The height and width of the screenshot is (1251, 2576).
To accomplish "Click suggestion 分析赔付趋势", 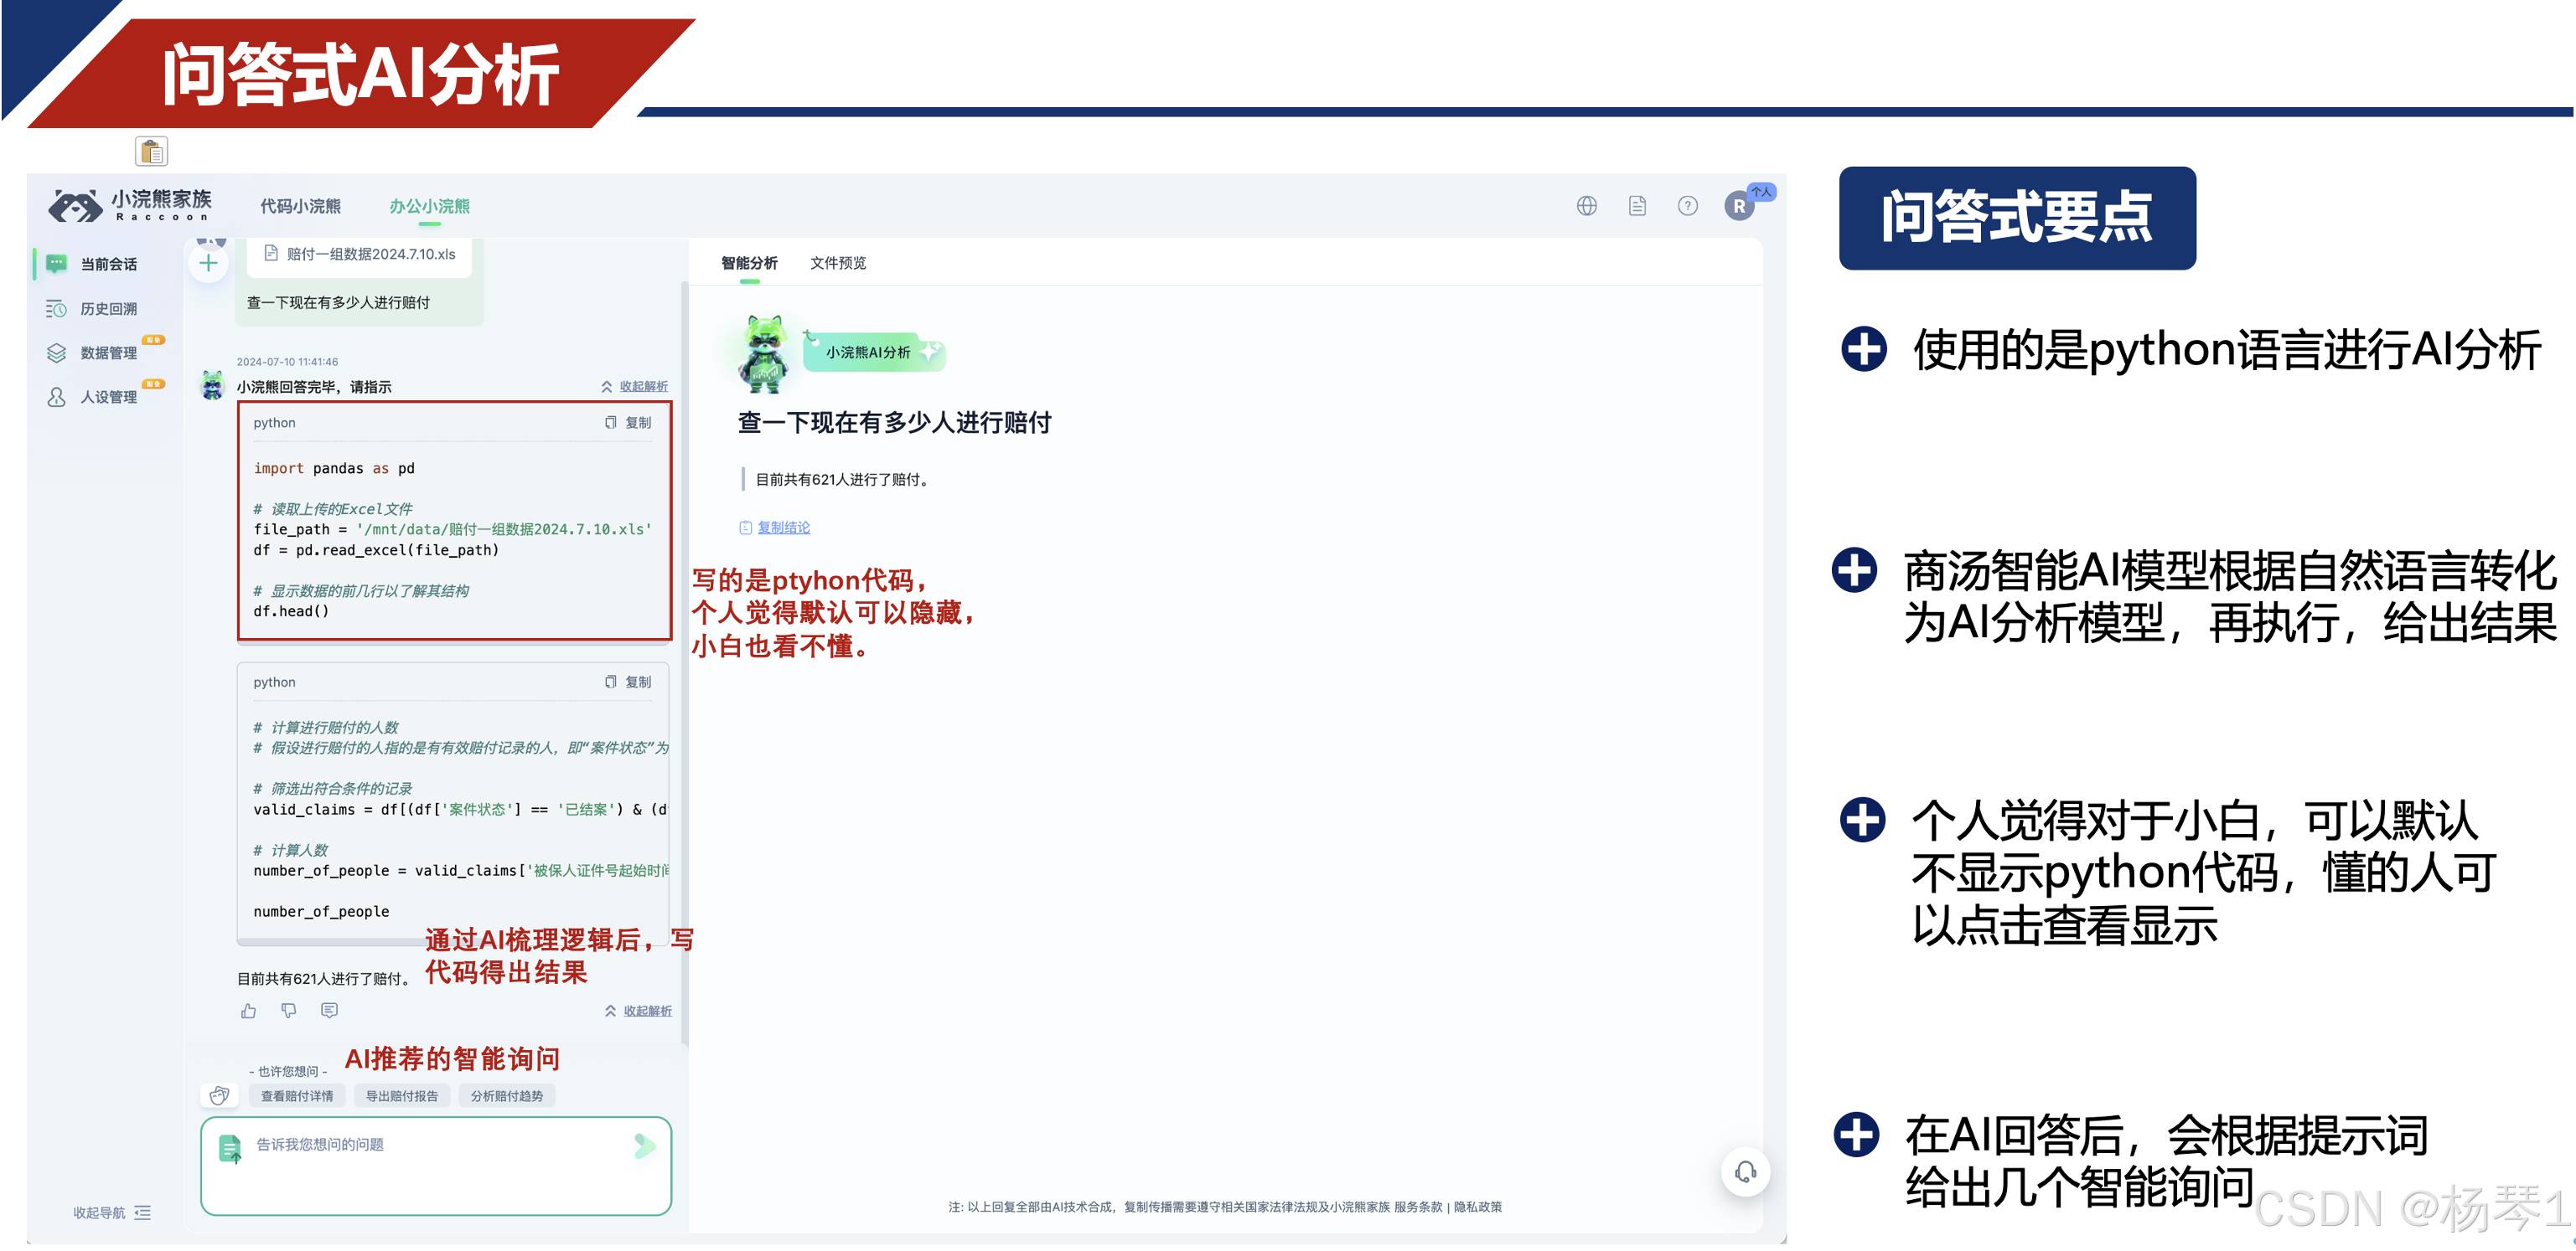I will [x=507, y=1096].
